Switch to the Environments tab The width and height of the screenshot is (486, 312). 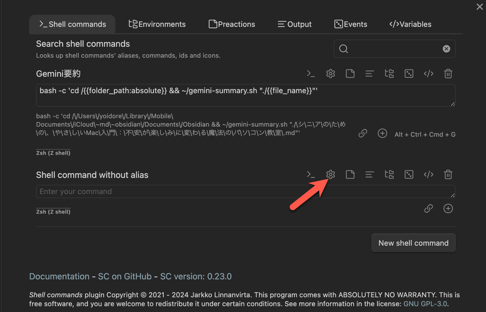pyautogui.click(x=157, y=24)
